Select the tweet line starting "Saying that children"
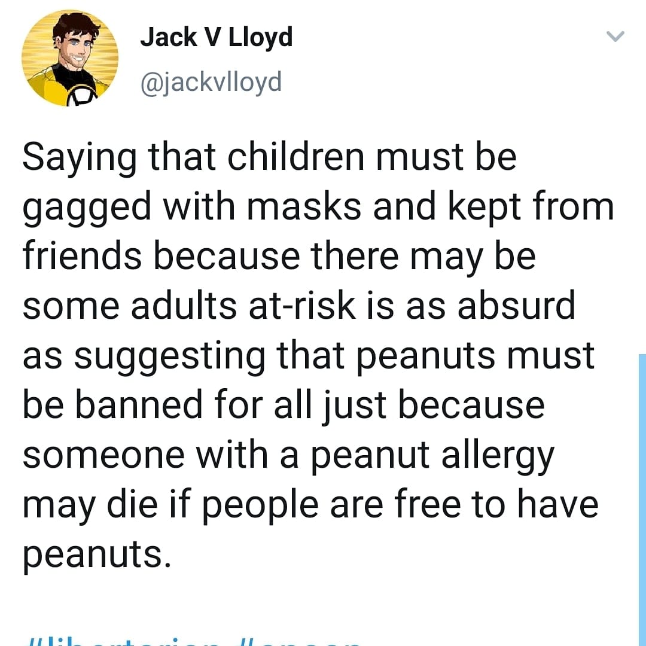 (x=269, y=159)
